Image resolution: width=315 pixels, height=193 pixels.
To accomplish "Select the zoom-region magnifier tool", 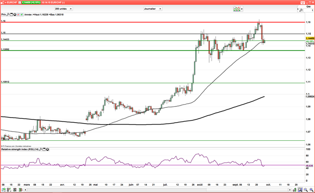I will coord(300,190).
